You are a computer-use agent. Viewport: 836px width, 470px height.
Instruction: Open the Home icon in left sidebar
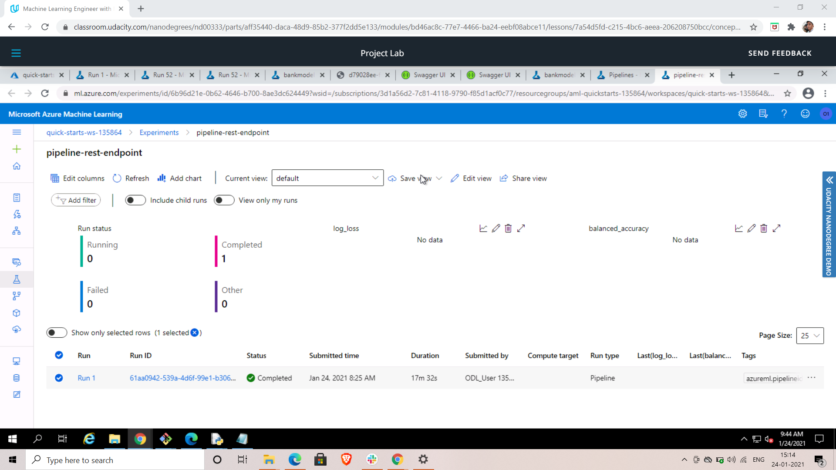point(17,166)
